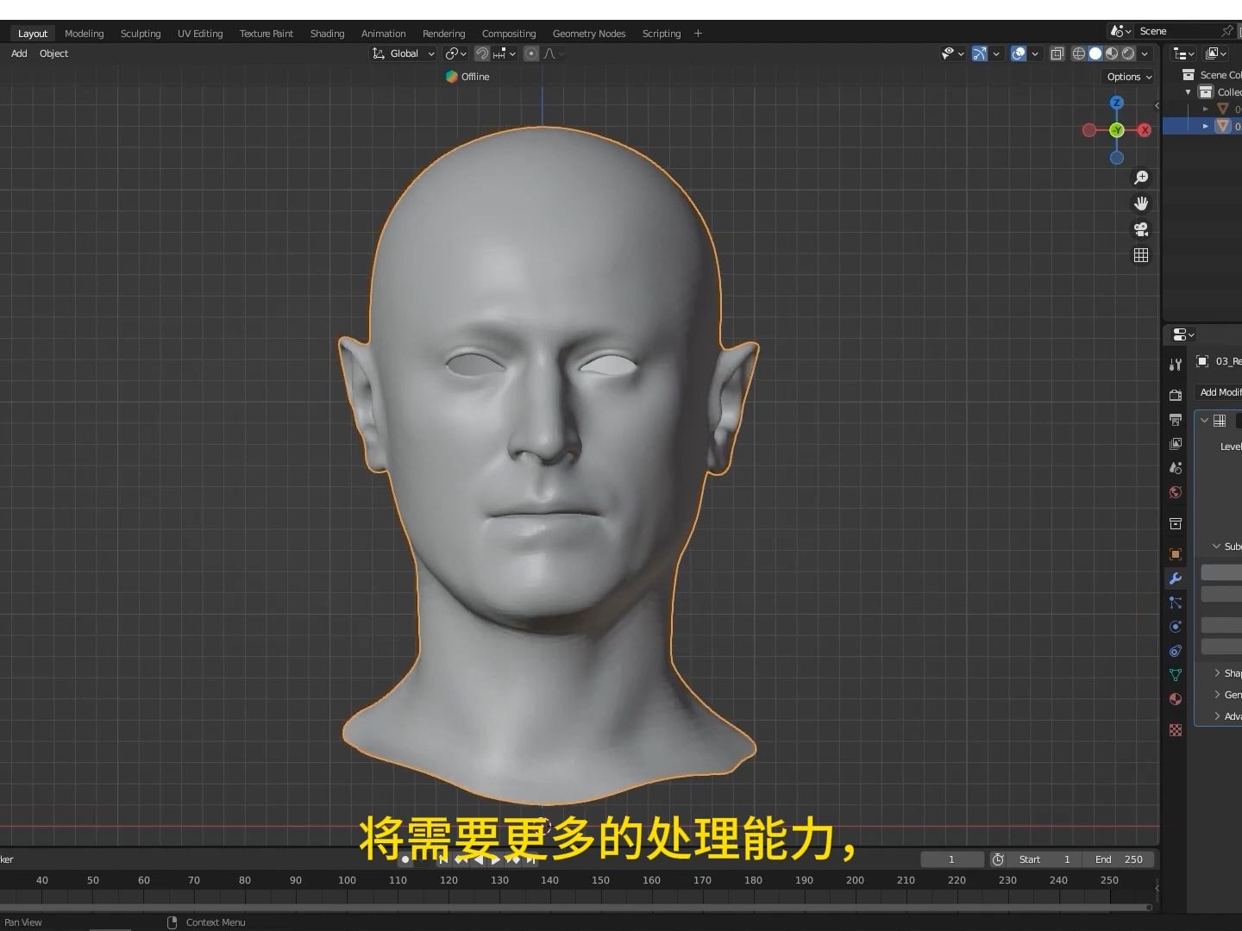Viewport: 1242px width, 931px height.
Task: Open the Modifier properties wrench tab
Action: (1175, 578)
